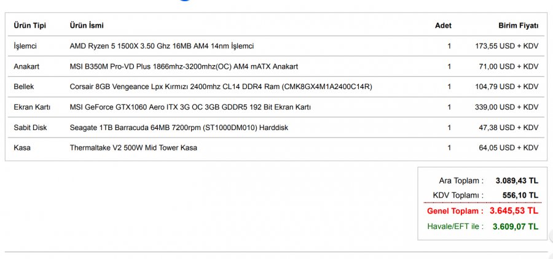
Task: Click the 'Birim Fiyatı' column header
Action: click(519, 26)
